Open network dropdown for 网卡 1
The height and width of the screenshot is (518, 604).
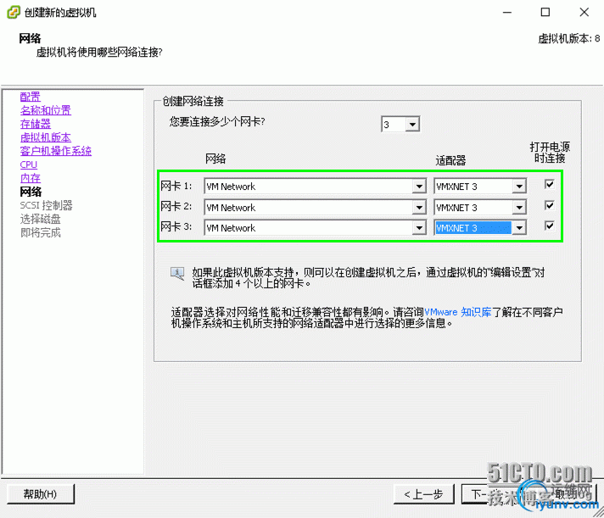tap(419, 187)
